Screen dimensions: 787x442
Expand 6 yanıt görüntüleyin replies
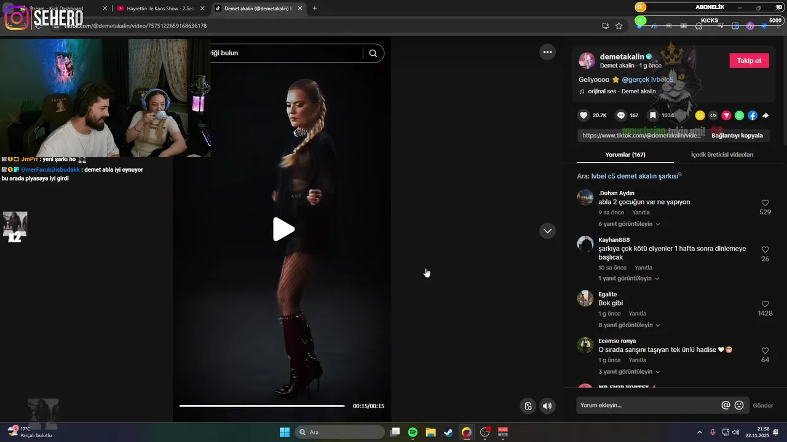click(x=629, y=224)
